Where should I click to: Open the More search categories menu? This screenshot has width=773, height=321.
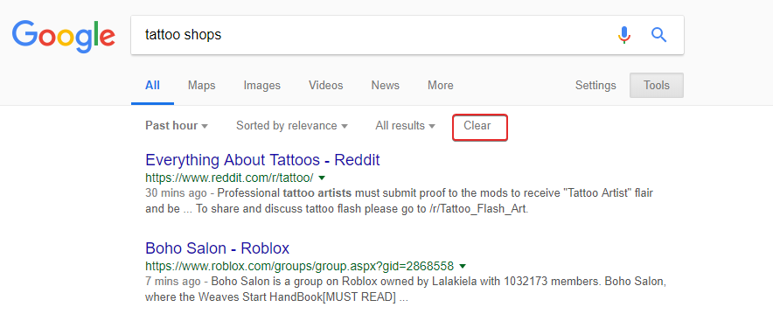tap(440, 86)
